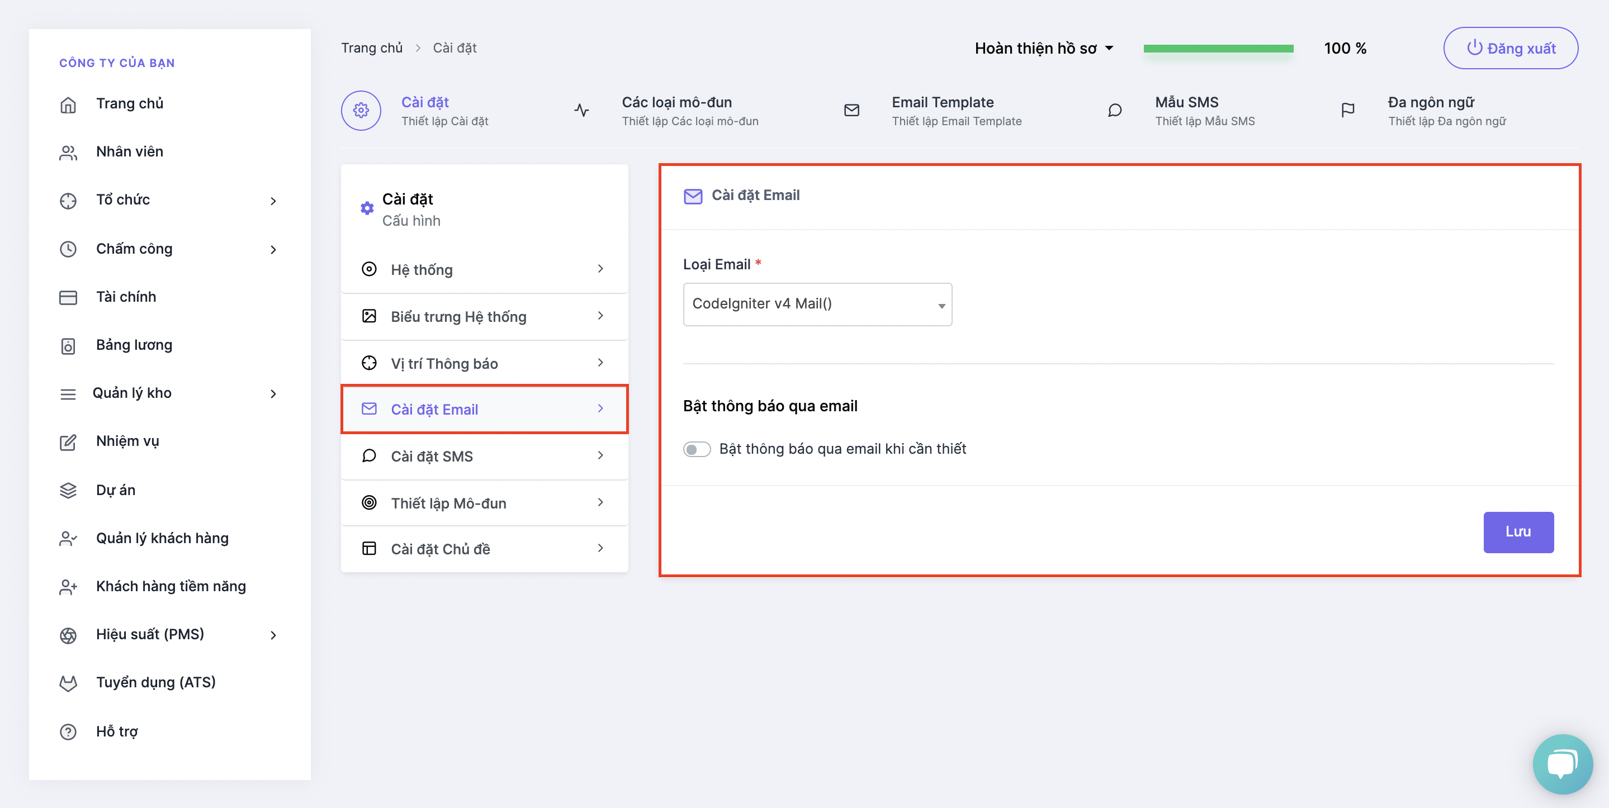Click the Đăng xuất logout button
This screenshot has width=1609, height=808.
[x=1510, y=48]
